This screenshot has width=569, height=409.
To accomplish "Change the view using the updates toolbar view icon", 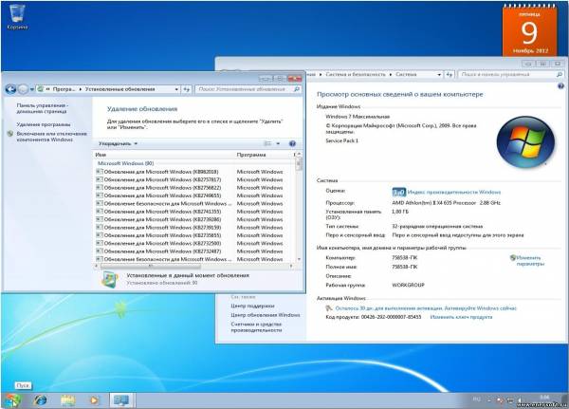I will click(267, 143).
